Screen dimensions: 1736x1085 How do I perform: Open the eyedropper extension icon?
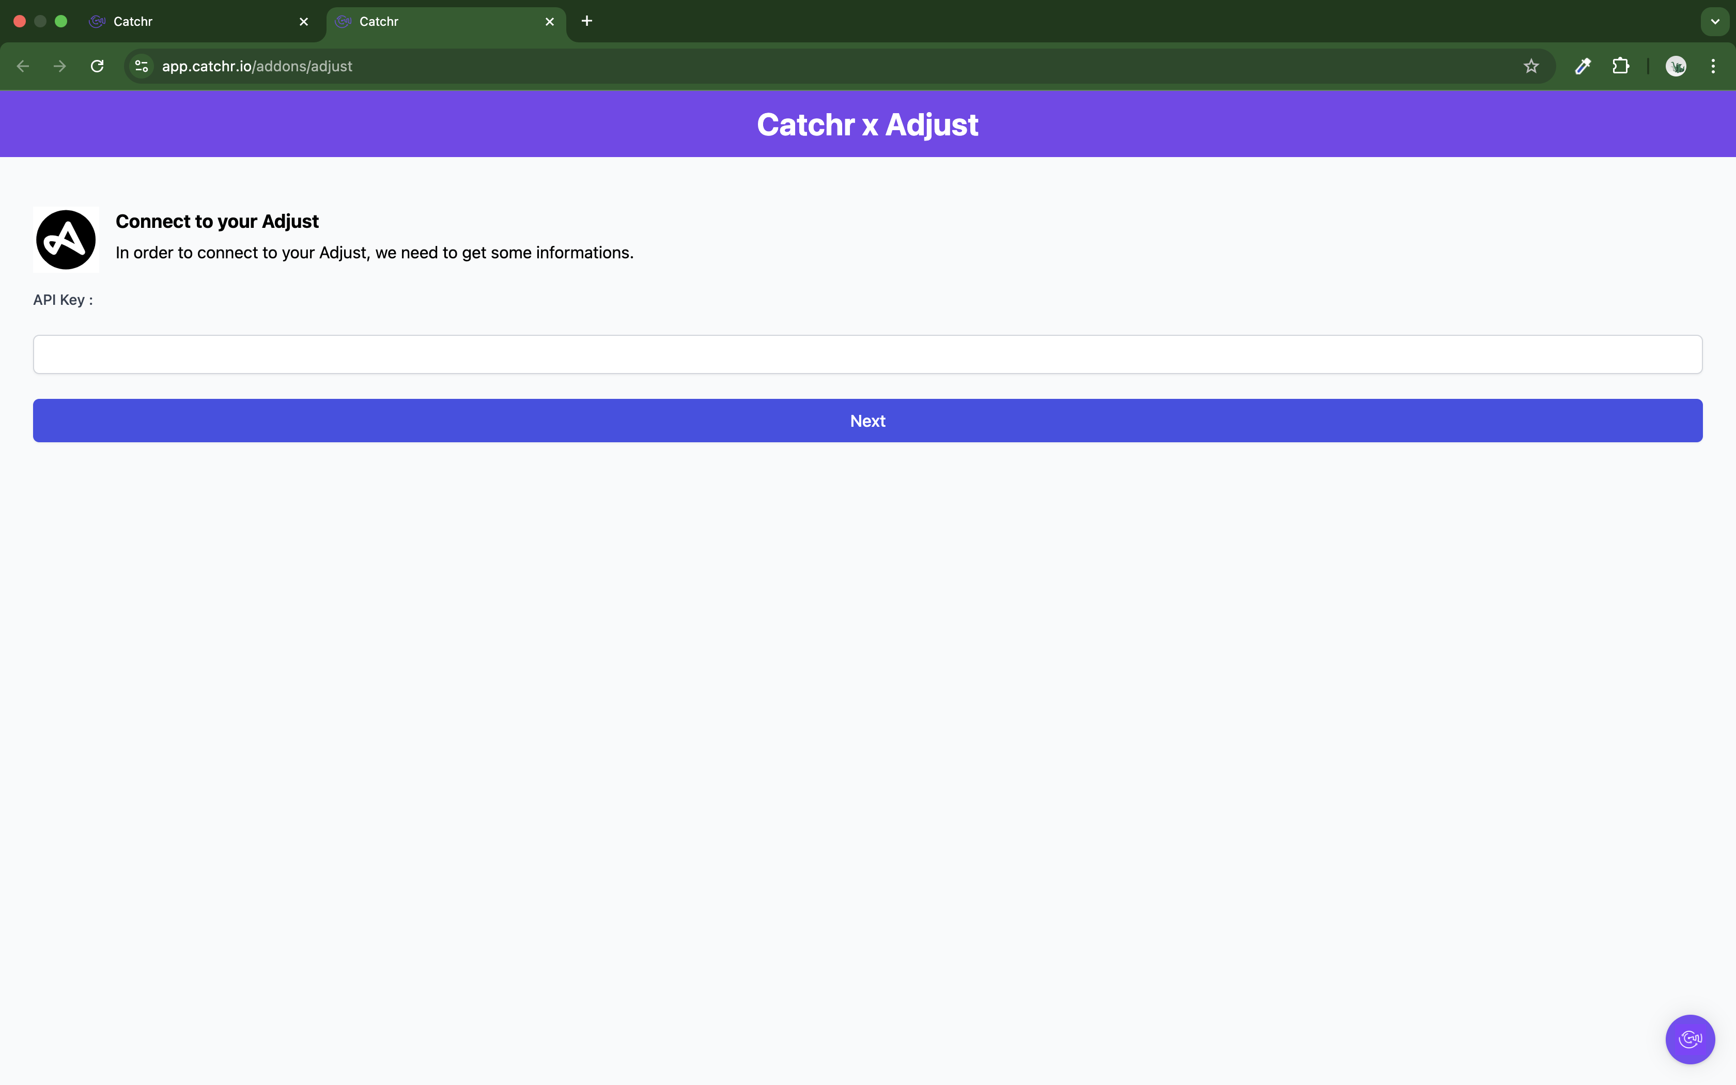click(x=1583, y=66)
